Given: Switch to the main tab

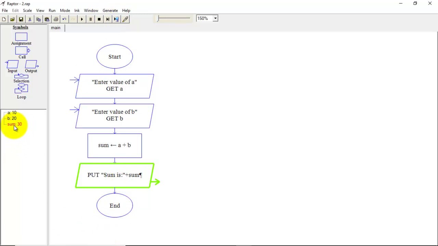Looking at the screenshot, I should pyautogui.click(x=56, y=28).
